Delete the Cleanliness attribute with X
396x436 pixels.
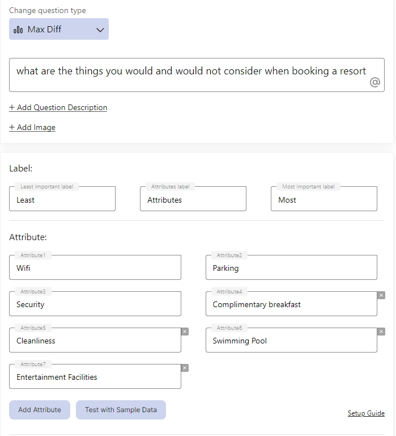[185, 332]
